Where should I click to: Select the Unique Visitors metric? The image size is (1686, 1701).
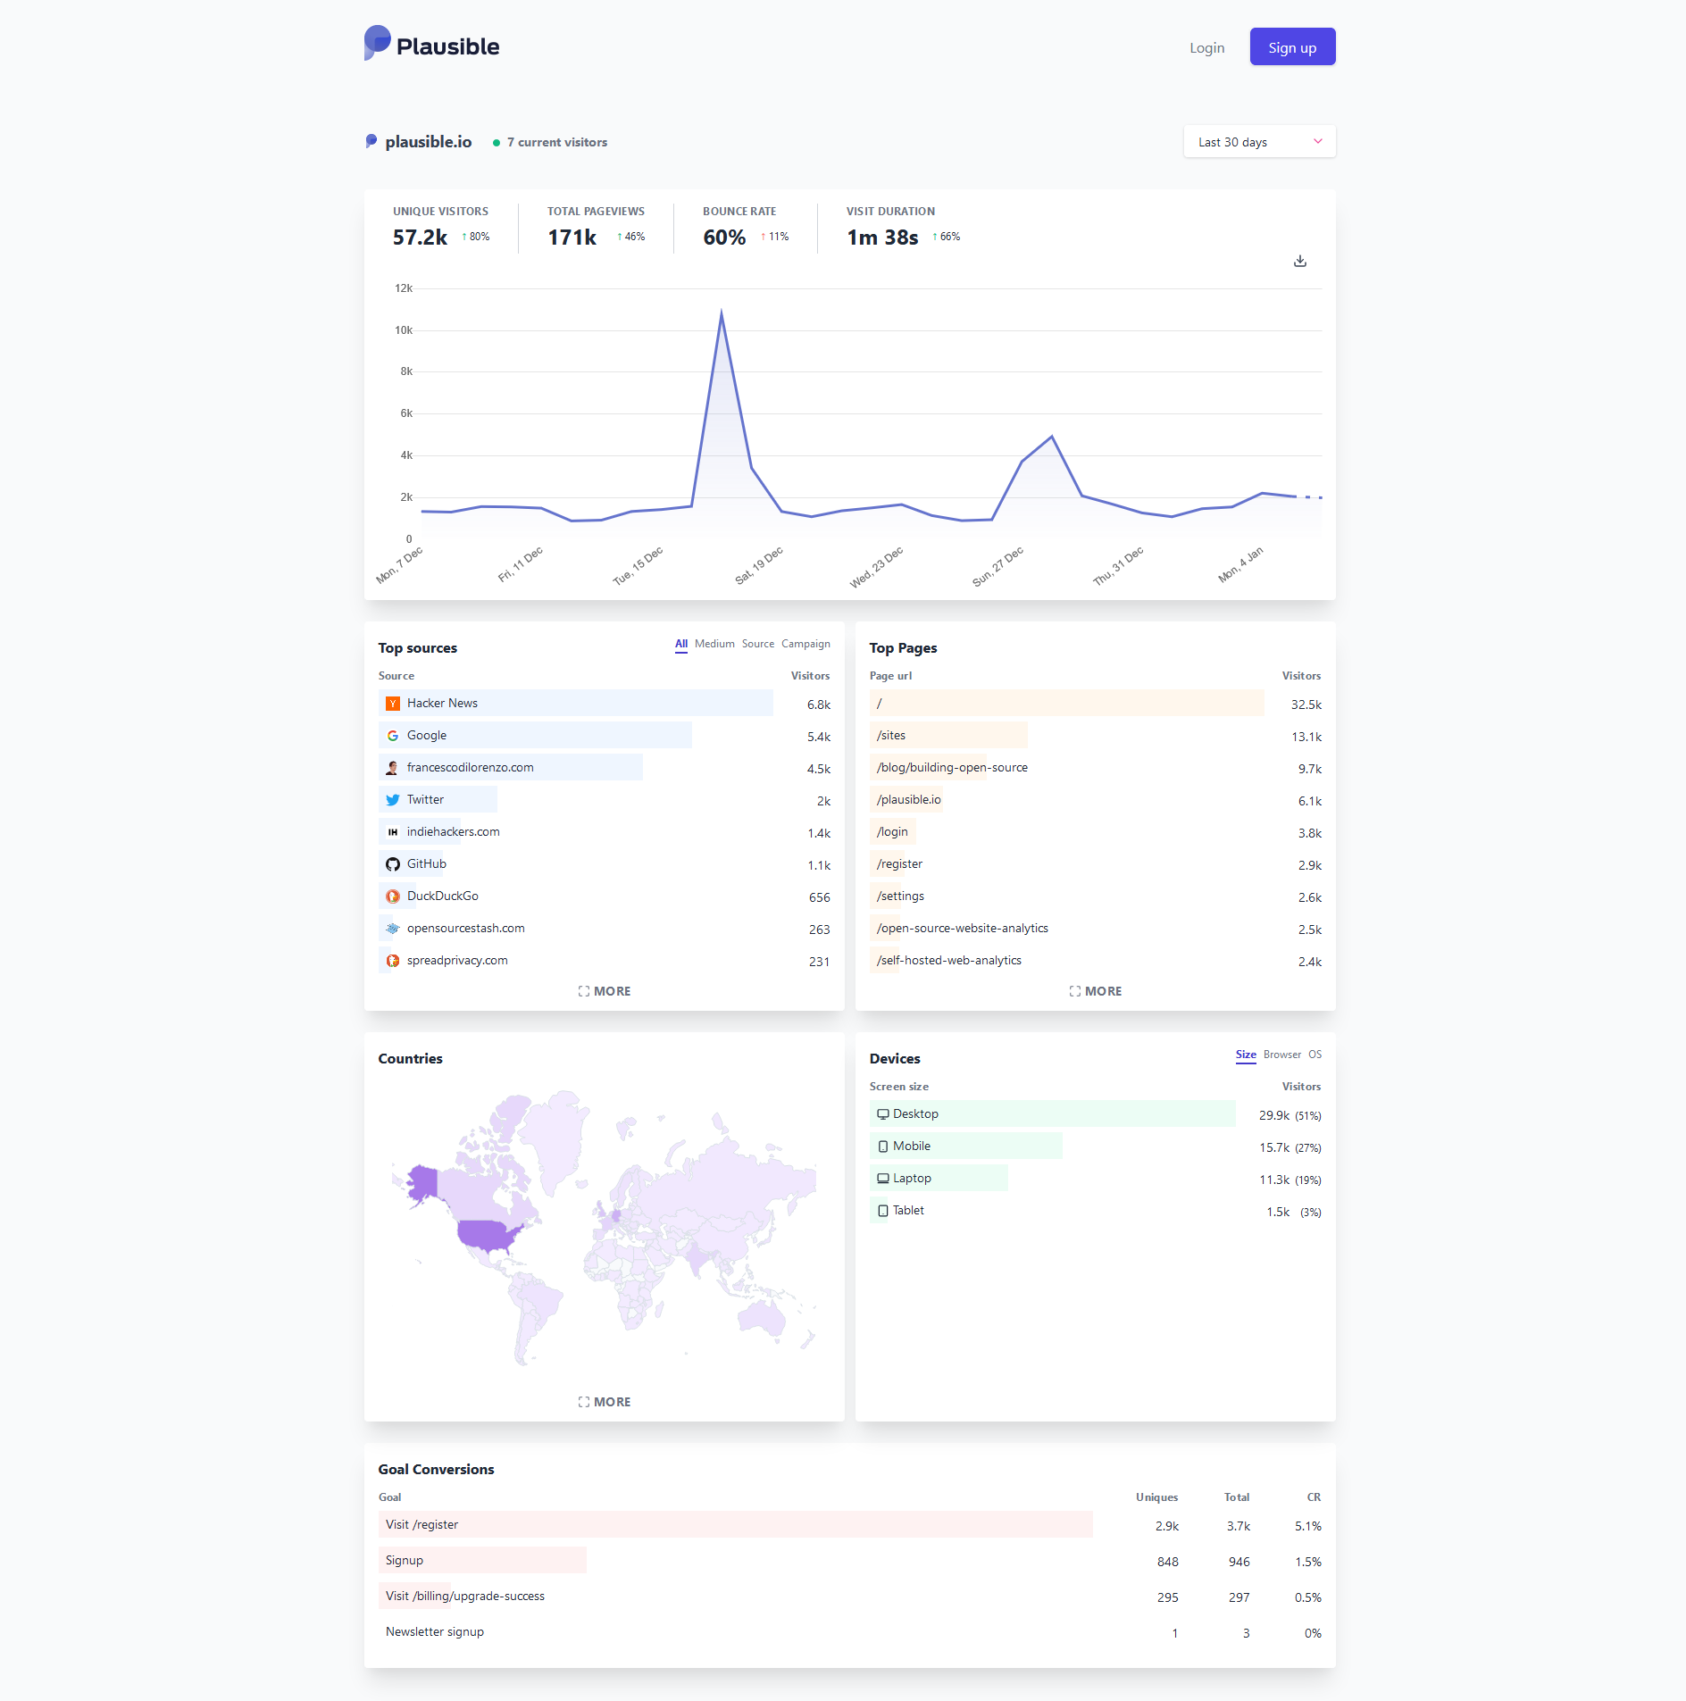(441, 227)
